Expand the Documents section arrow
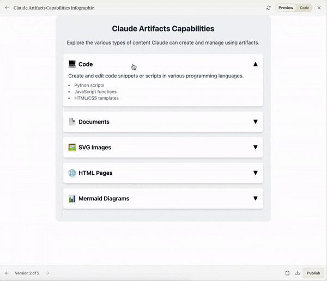This screenshot has height=281, width=327. [255, 121]
